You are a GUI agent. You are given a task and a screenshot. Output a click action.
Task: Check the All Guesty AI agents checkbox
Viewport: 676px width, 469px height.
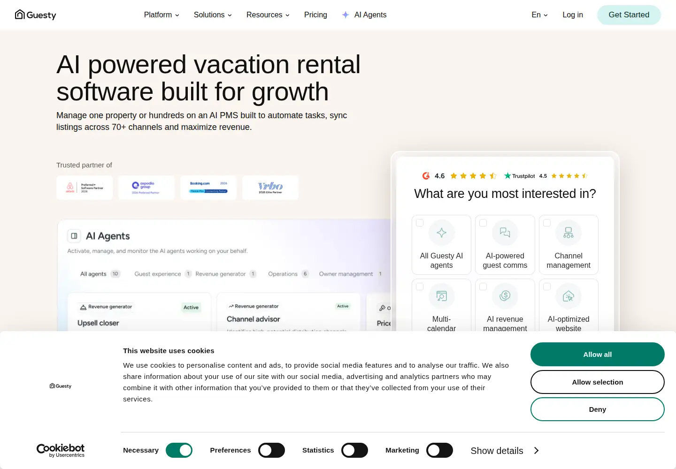(x=420, y=223)
